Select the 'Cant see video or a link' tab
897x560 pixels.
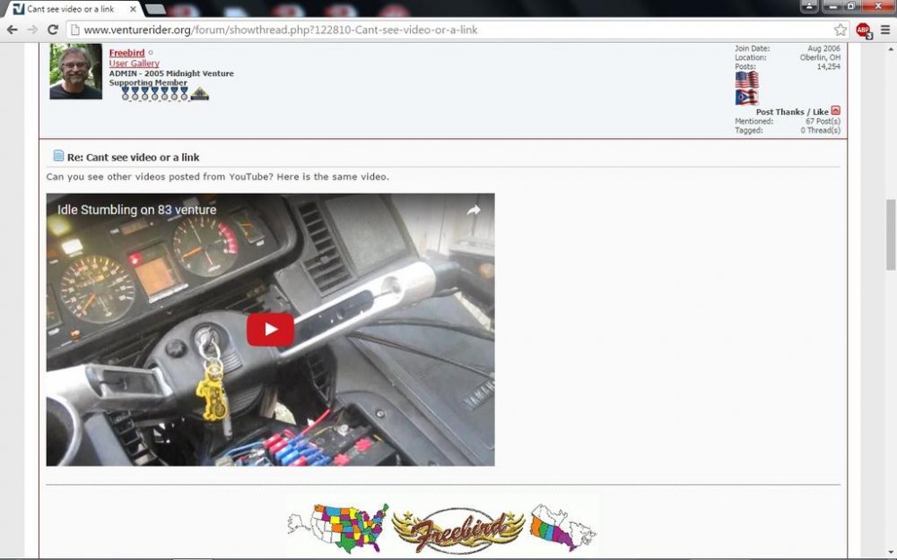(x=70, y=9)
